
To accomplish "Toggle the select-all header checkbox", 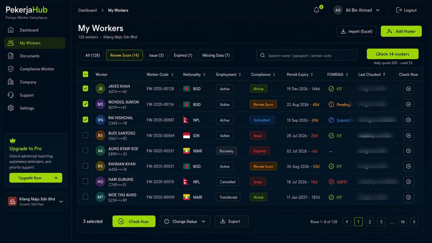I will (x=85, y=74).
